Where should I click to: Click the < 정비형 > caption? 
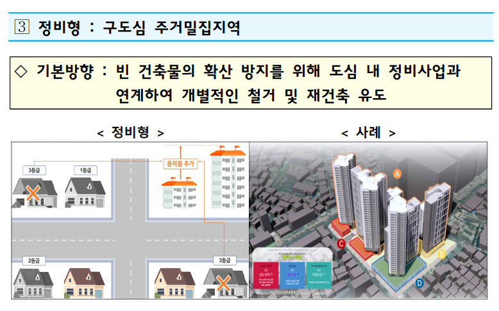(x=130, y=132)
